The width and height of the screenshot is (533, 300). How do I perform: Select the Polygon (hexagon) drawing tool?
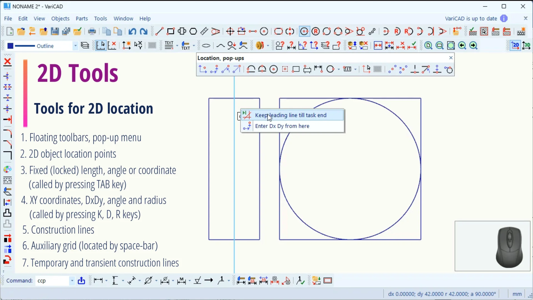coord(193,31)
